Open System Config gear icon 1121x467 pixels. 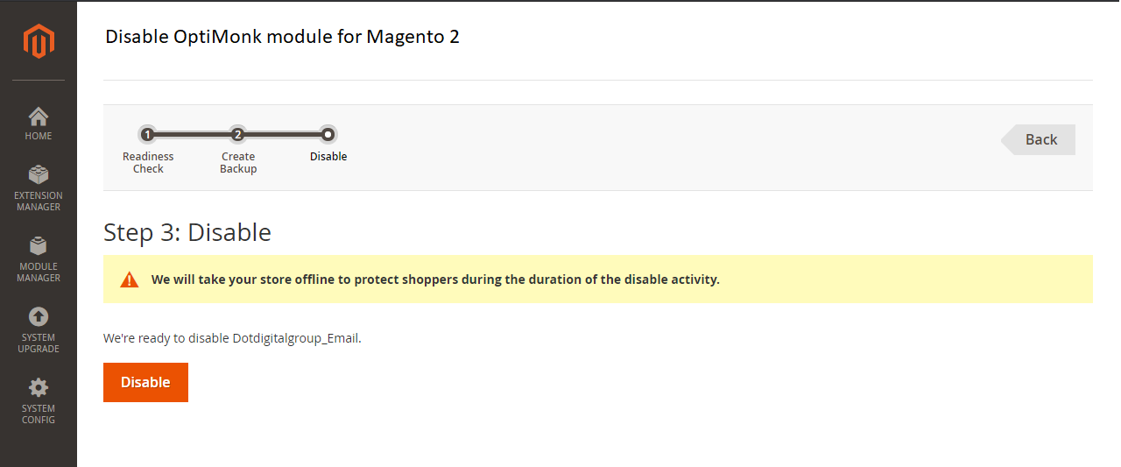pyautogui.click(x=39, y=387)
